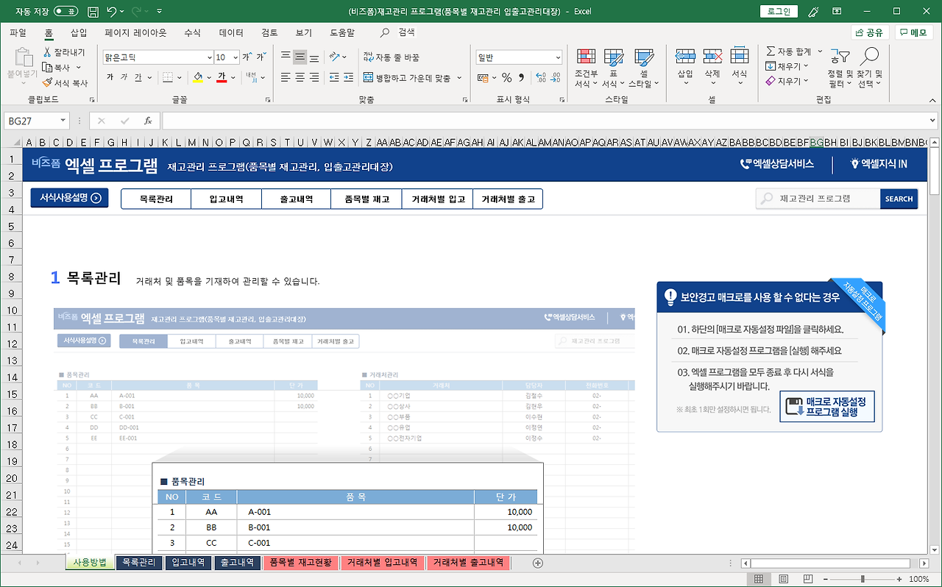Open Find and Select (찾기 및 선택)

pyautogui.click(x=870, y=68)
